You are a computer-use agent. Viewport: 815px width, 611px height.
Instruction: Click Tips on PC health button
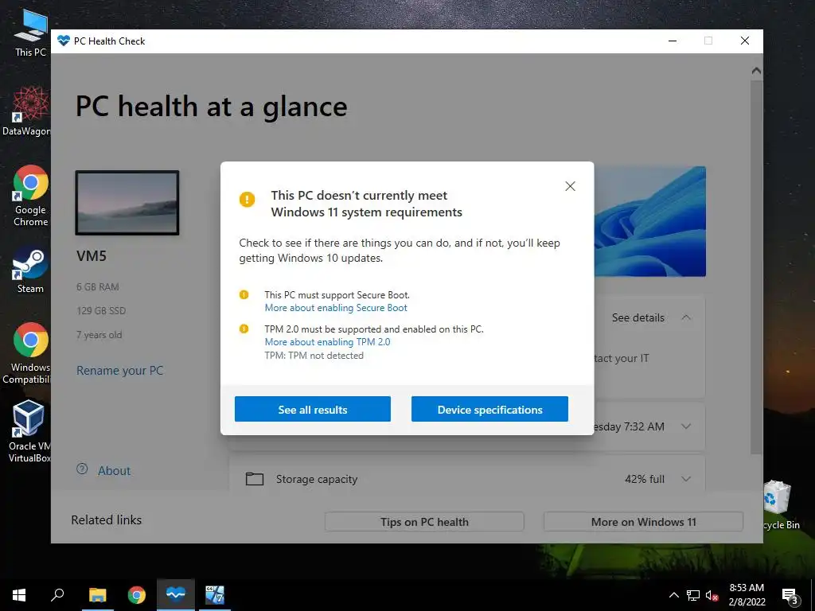[424, 522]
